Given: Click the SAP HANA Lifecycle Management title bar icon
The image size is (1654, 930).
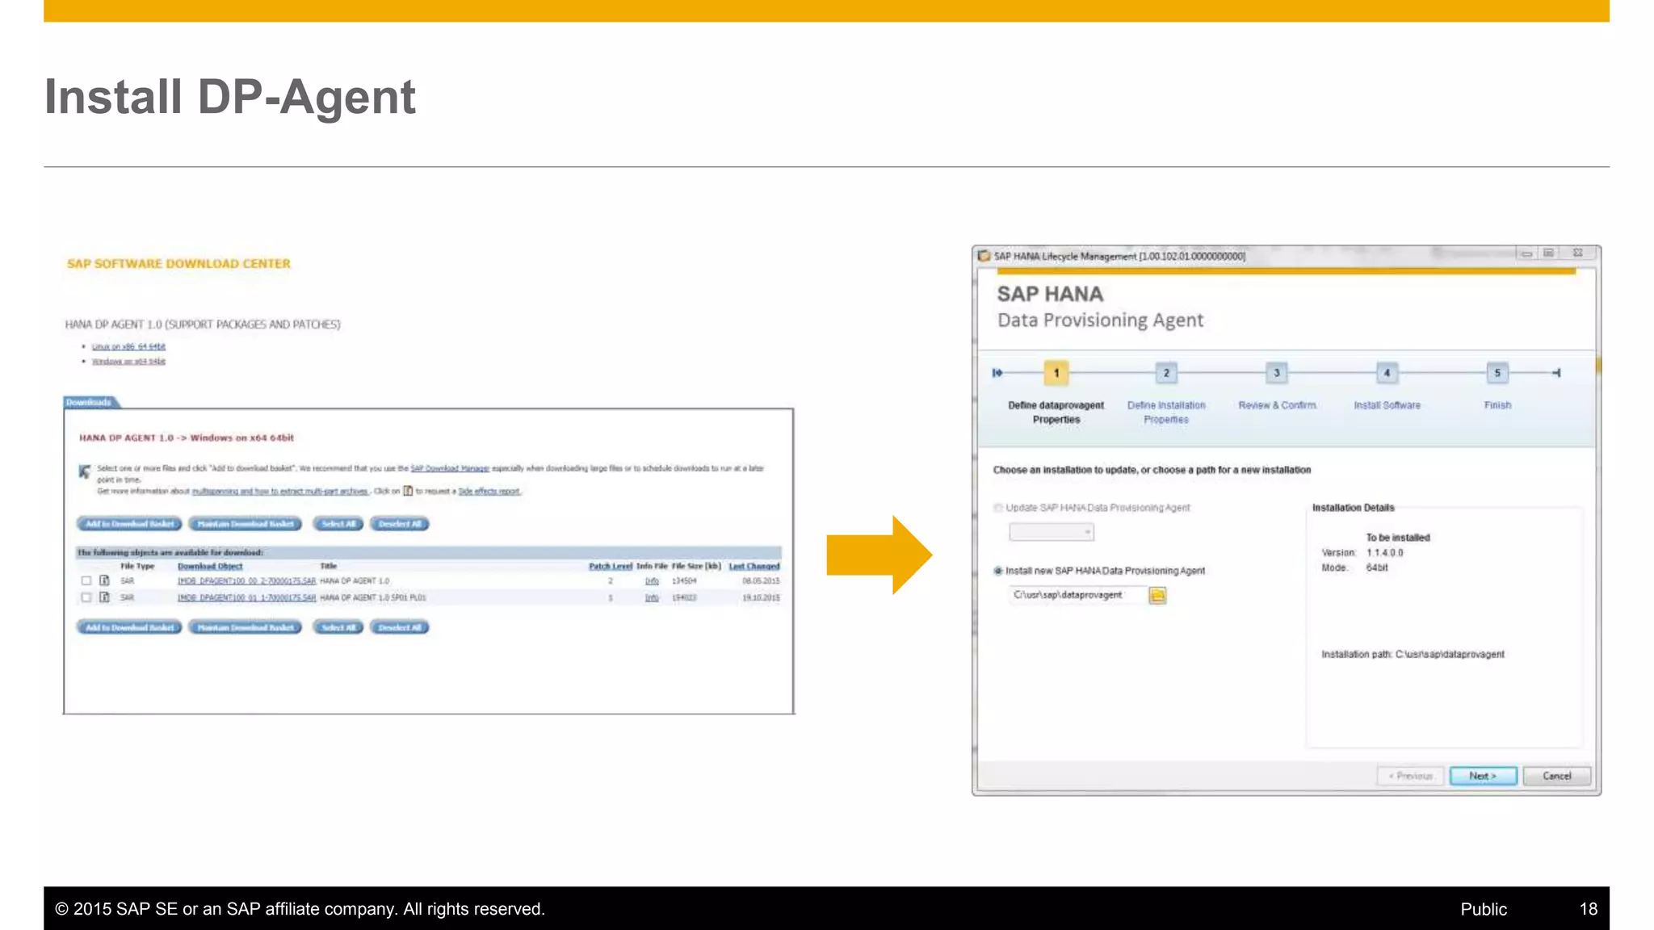Looking at the screenshot, I should click(984, 256).
